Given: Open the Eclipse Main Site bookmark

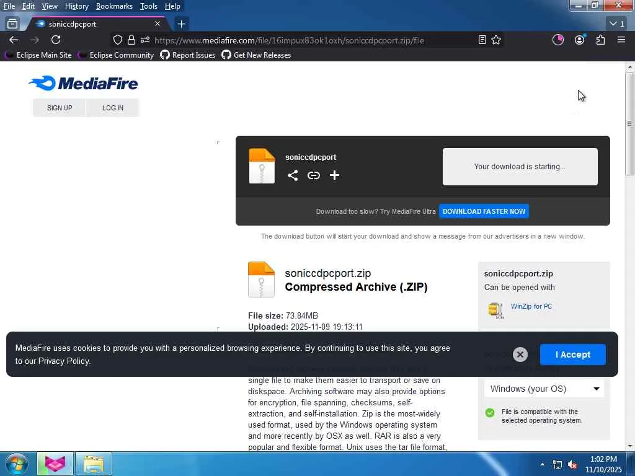Looking at the screenshot, I should pyautogui.click(x=39, y=55).
